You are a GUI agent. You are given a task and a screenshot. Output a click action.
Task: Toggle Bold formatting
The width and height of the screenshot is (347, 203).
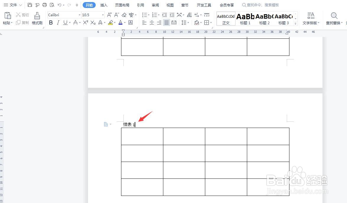(x=51, y=22)
